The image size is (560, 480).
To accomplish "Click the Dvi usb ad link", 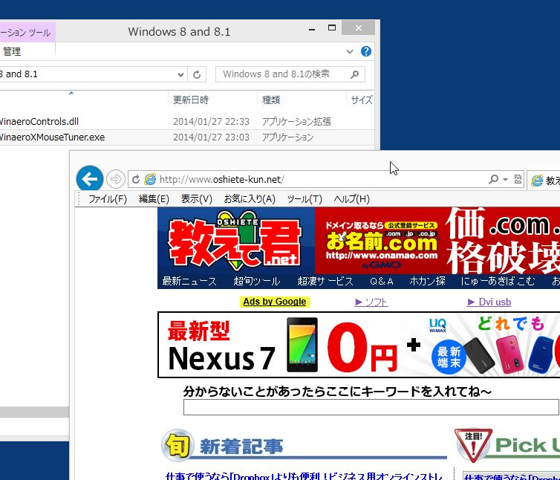I will pos(489,302).
